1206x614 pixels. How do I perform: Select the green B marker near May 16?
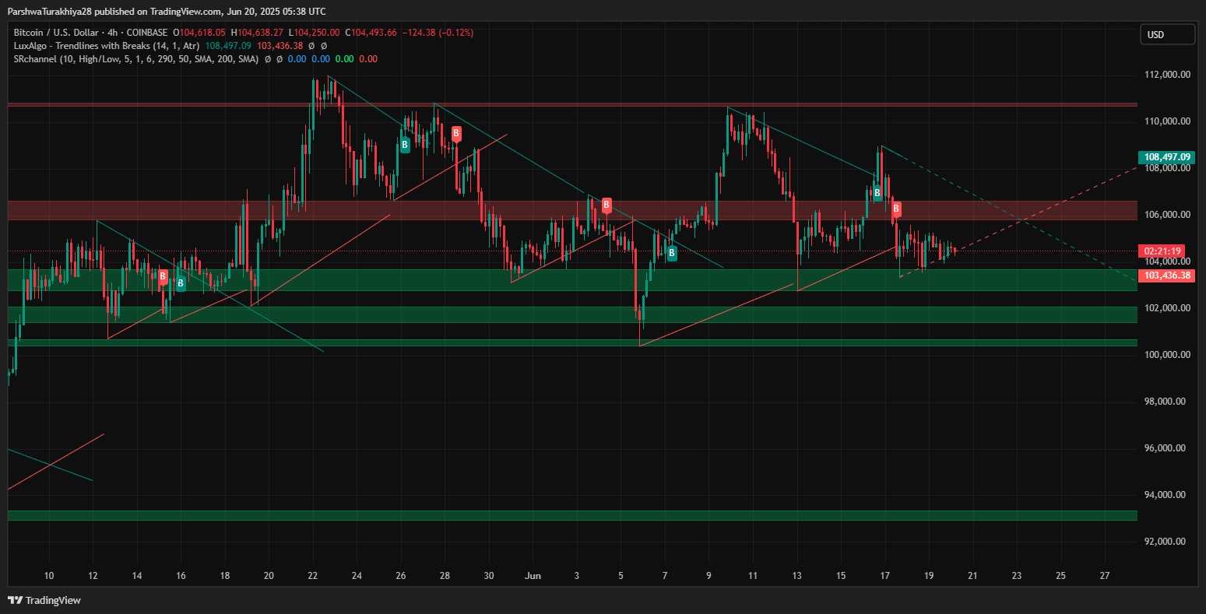tap(181, 283)
